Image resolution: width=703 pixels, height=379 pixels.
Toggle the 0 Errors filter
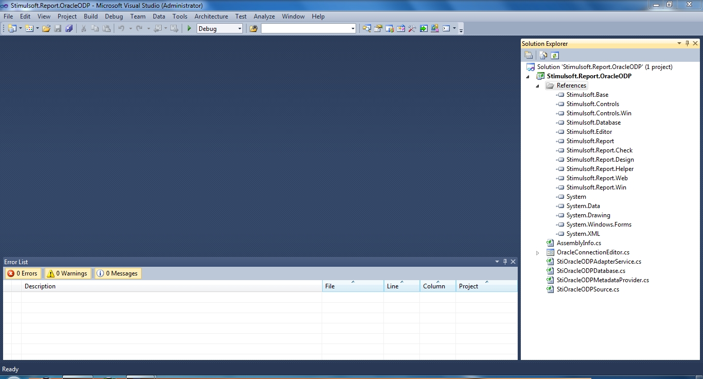23,273
